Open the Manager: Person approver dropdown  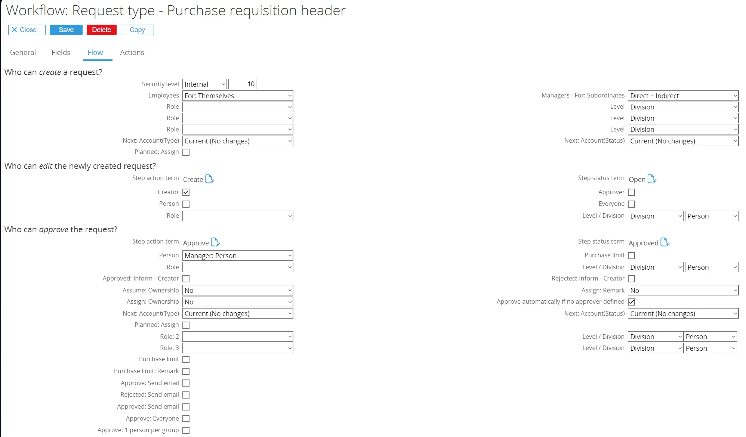(x=238, y=255)
